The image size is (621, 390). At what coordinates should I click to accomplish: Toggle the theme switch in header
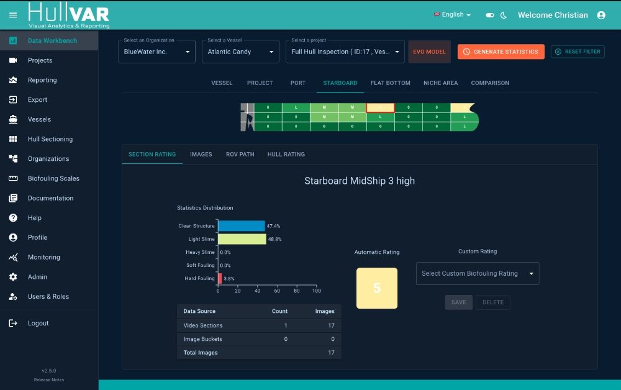click(490, 15)
